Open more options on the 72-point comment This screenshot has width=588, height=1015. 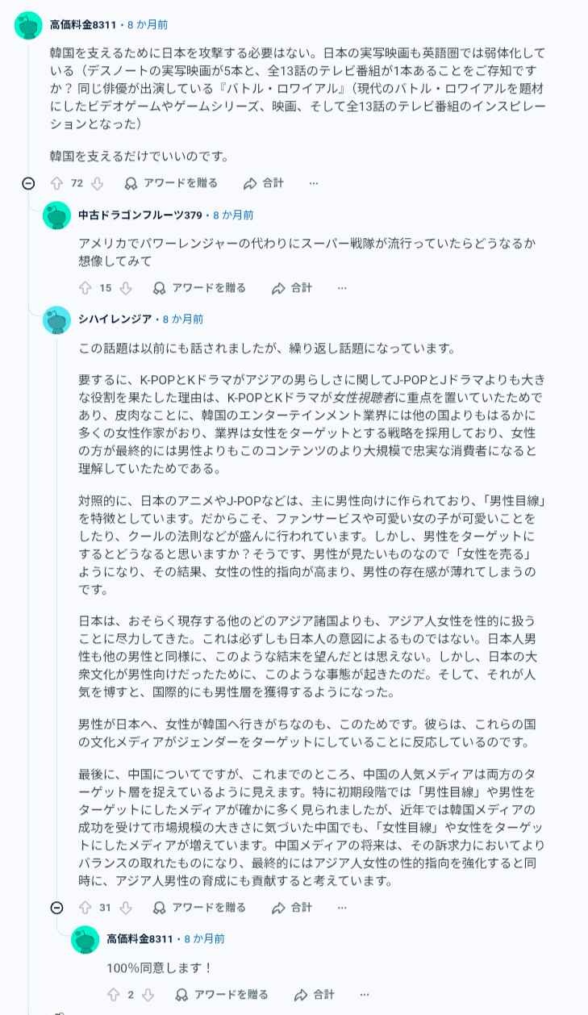[x=314, y=183]
